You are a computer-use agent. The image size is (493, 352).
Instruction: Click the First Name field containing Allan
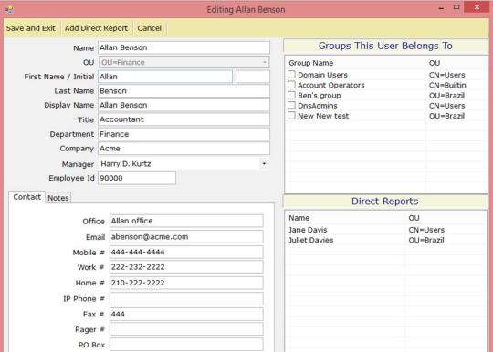coord(165,77)
